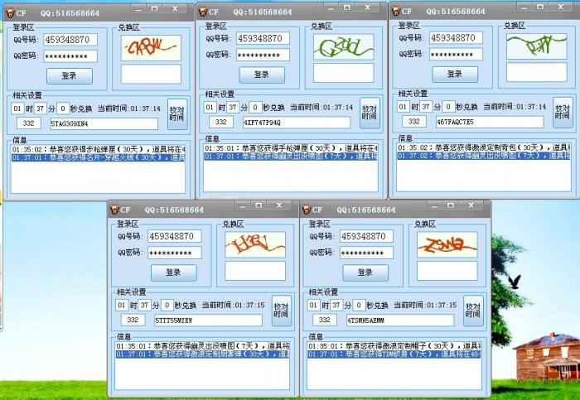Focus the captcha answer box below the G3dd image
This screenshot has width=580, height=400.
point(343,73)
